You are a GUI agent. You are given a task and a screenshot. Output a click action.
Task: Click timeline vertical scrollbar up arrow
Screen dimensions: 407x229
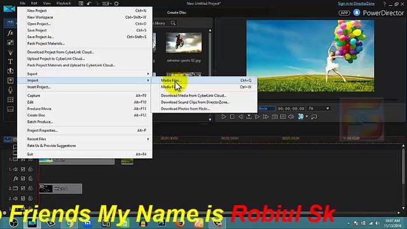403,146
